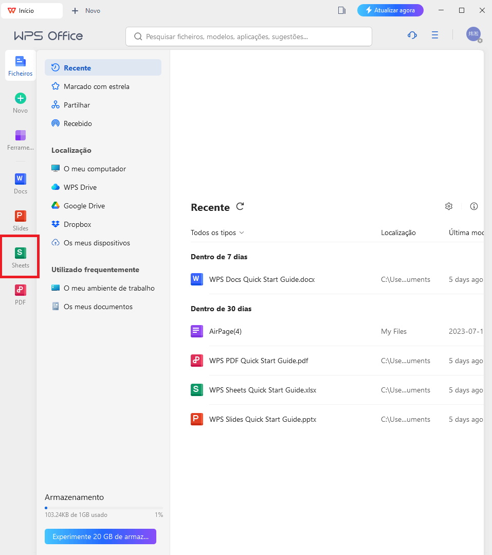Focus the Pesquisar ficheiros search field
The height and width of the screenshot is (555, 492).
point(249,37)
